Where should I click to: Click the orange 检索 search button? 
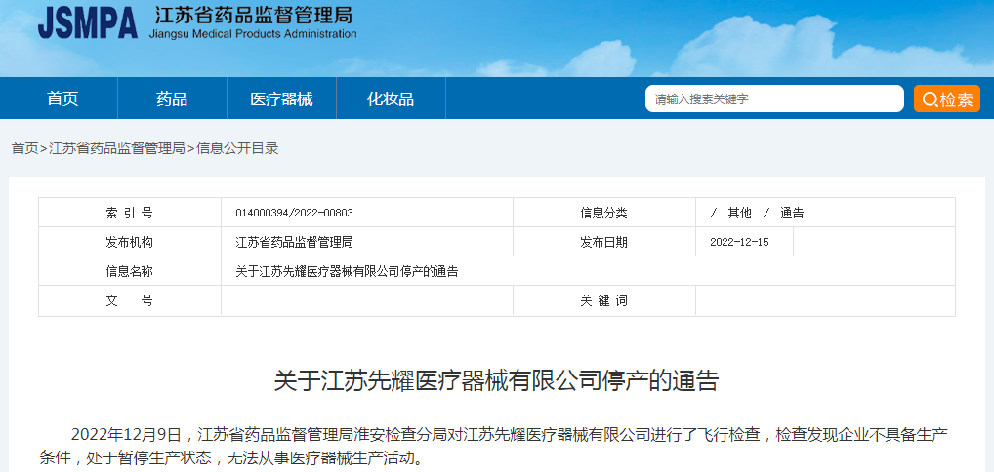click(x=946, y=98)
